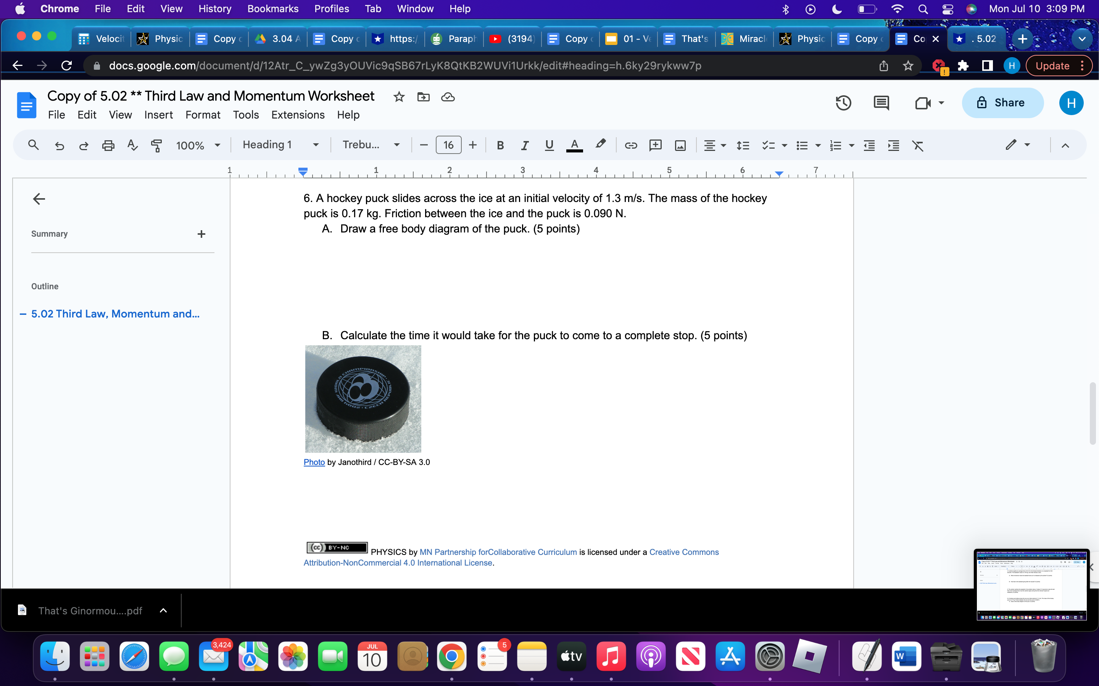
Task: Toggle underline formatting
Action: pyautogui.click(x=549, y=145)
